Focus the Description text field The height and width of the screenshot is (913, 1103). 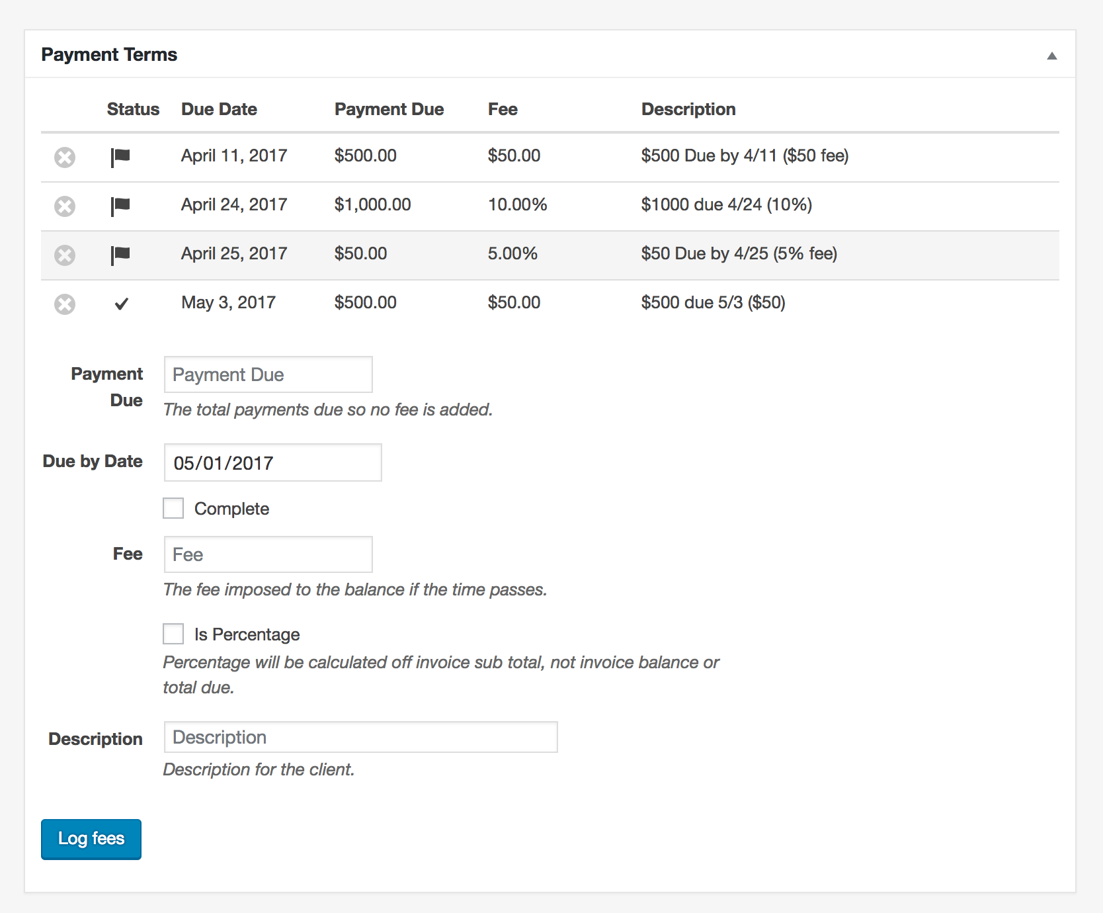[x=360, y=736]
